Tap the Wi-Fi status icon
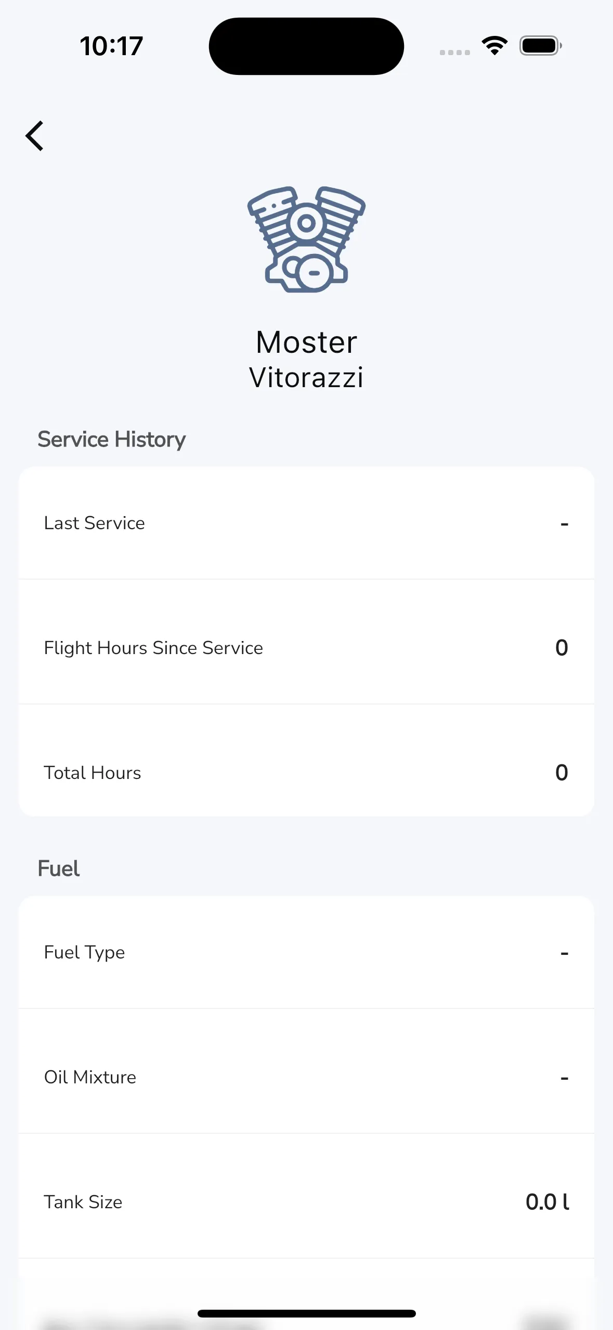 pos(494,46)
